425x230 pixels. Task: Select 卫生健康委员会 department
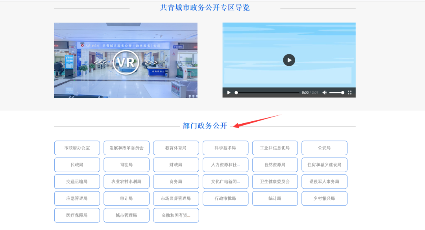coord(275,182)
